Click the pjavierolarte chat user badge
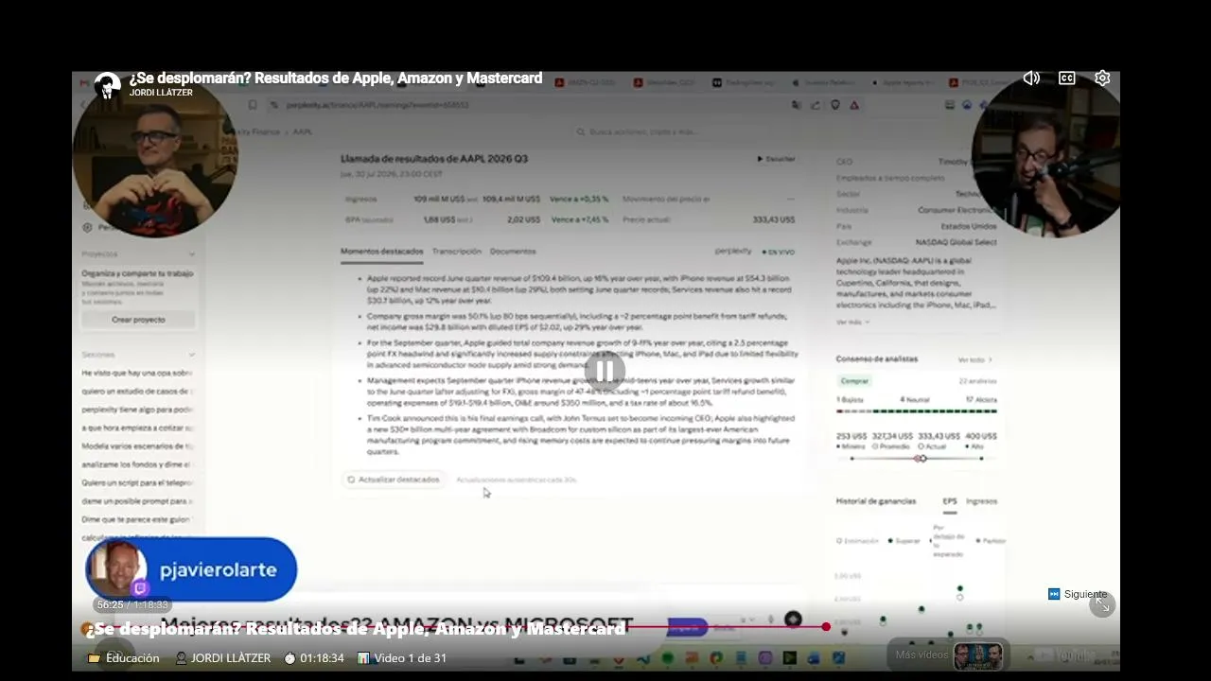 click(x=191, y=569)
